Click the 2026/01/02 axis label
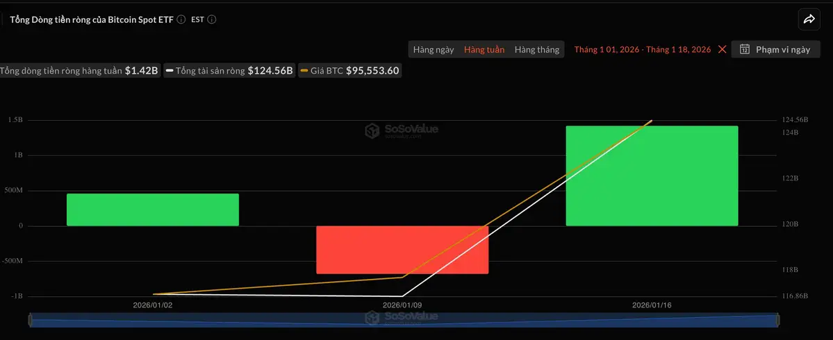 point(152,305)
